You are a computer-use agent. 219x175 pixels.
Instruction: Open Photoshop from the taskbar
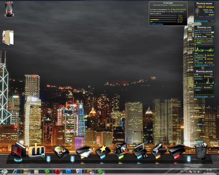click(x=68, y=171)
